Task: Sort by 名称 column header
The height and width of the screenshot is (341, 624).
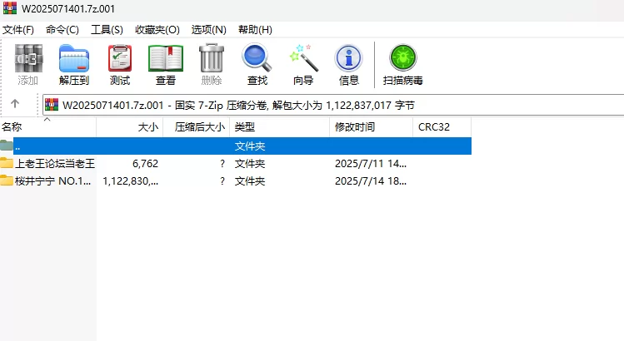Action: point(47,126)
